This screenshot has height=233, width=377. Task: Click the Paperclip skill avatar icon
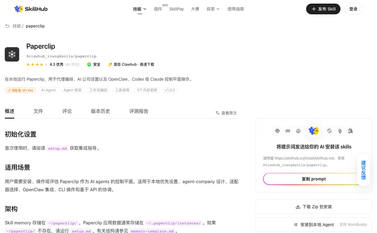pos(12,54)
